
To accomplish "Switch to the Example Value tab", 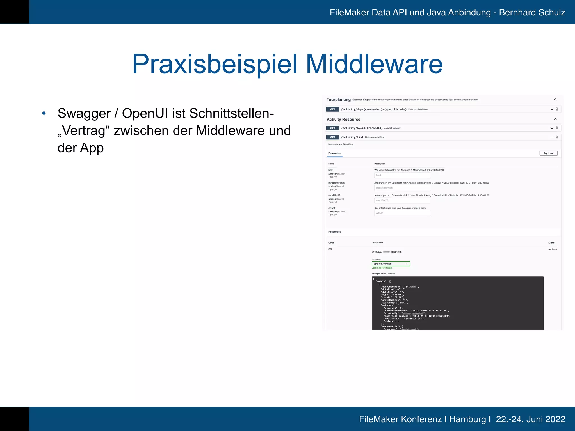I will click(x=379, y=274).
